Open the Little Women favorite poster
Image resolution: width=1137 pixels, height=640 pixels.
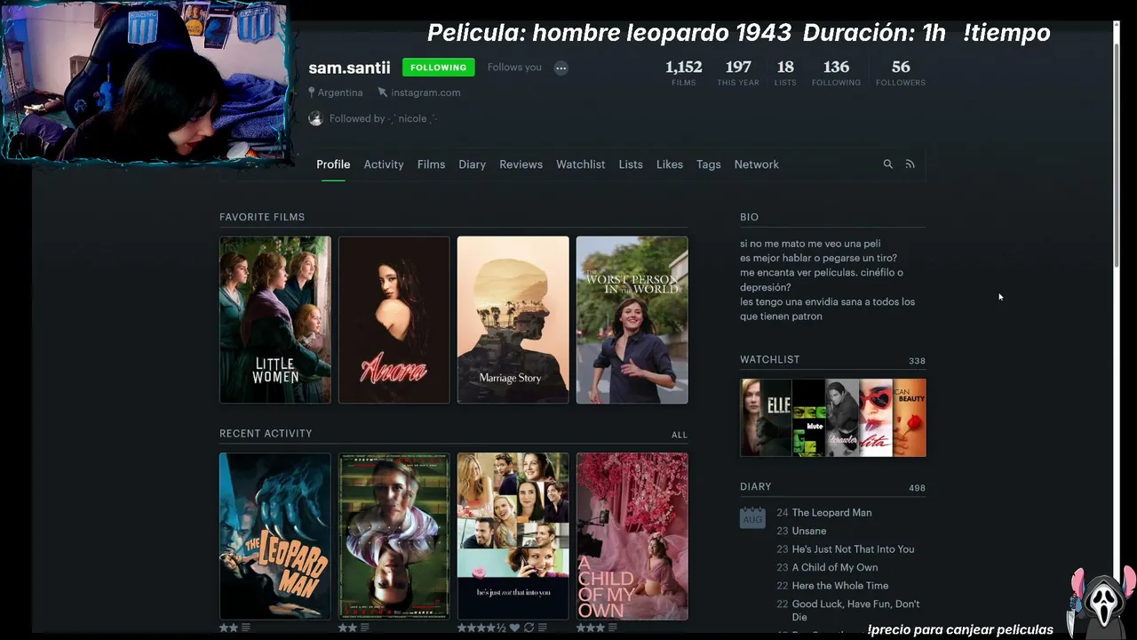pos(275,320)
